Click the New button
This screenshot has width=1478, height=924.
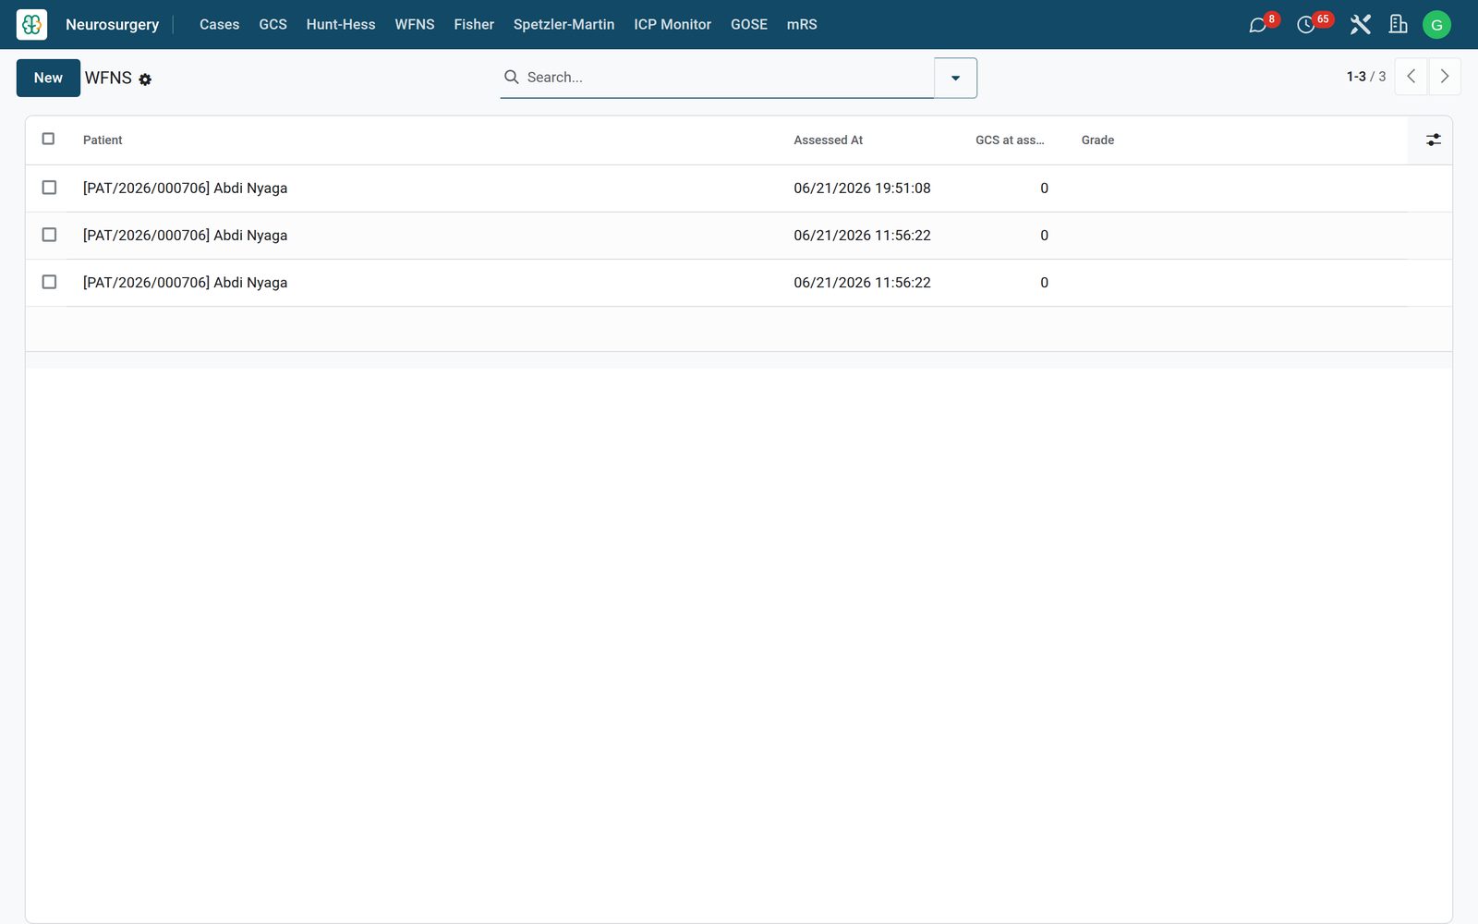[x=48, y=78]
